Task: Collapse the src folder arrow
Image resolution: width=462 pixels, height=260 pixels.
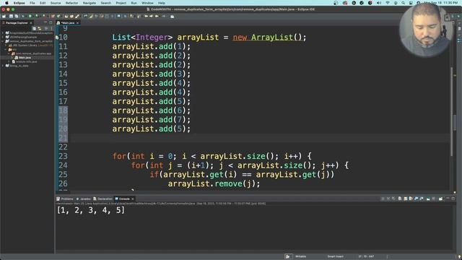Action: coord(6,50)
